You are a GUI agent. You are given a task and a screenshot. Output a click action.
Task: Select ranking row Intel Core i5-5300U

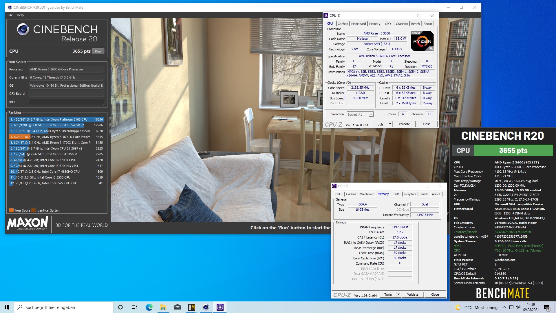pyautogui.click(x=56, y=183)
